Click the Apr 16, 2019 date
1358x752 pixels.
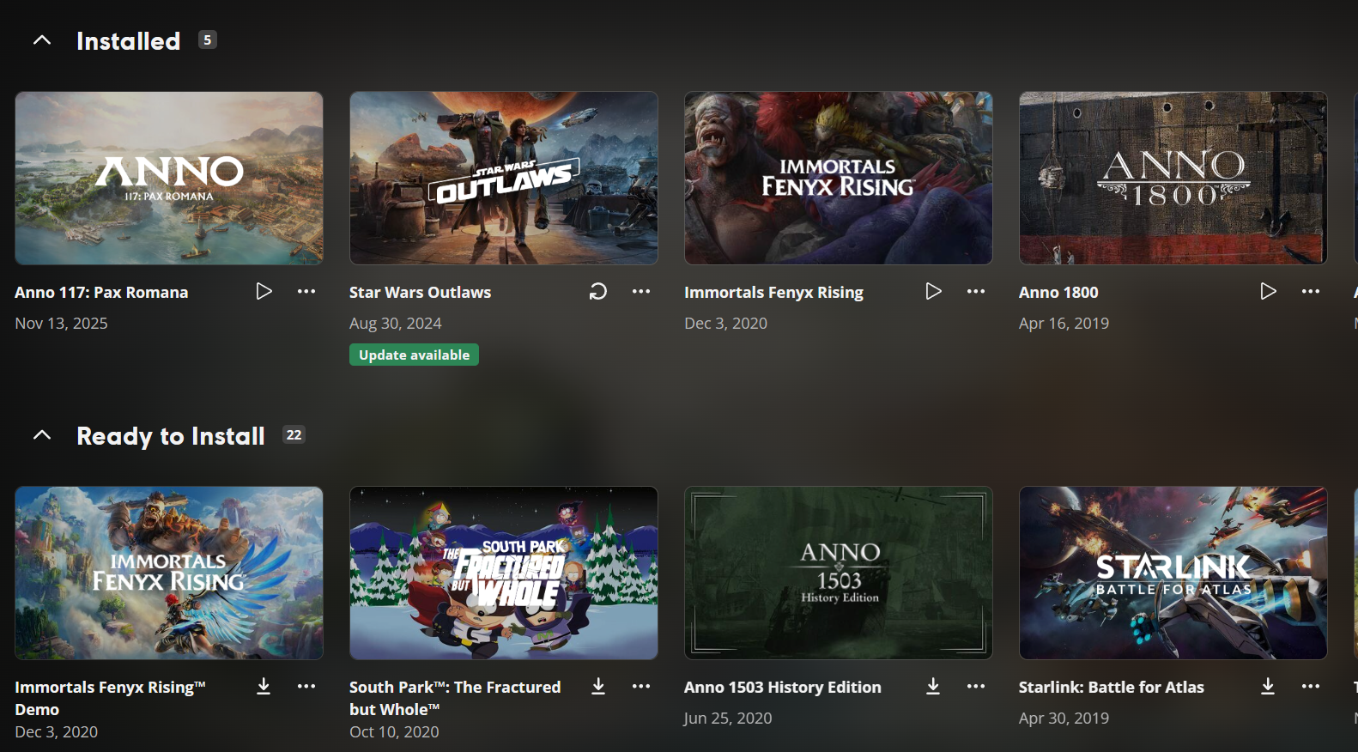click(1064, 323)
